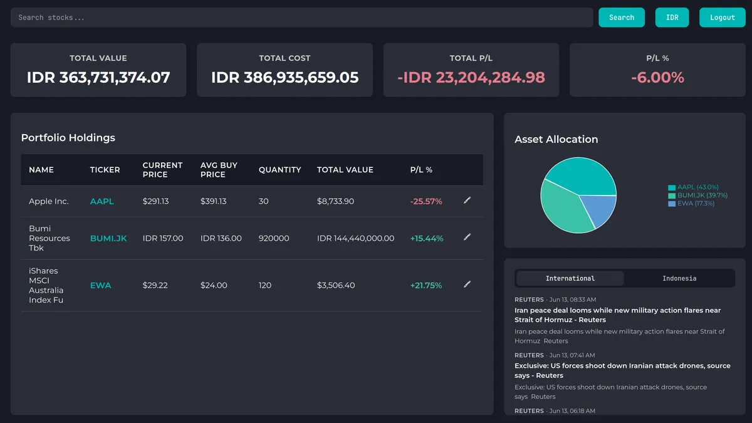Open the BUMI.JK ticker link

point(108,238)
